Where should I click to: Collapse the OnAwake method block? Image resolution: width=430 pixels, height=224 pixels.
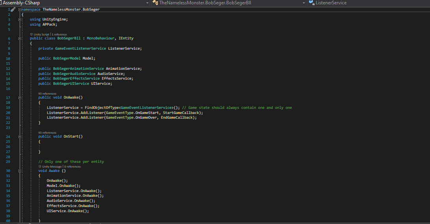tap(20, 97)
